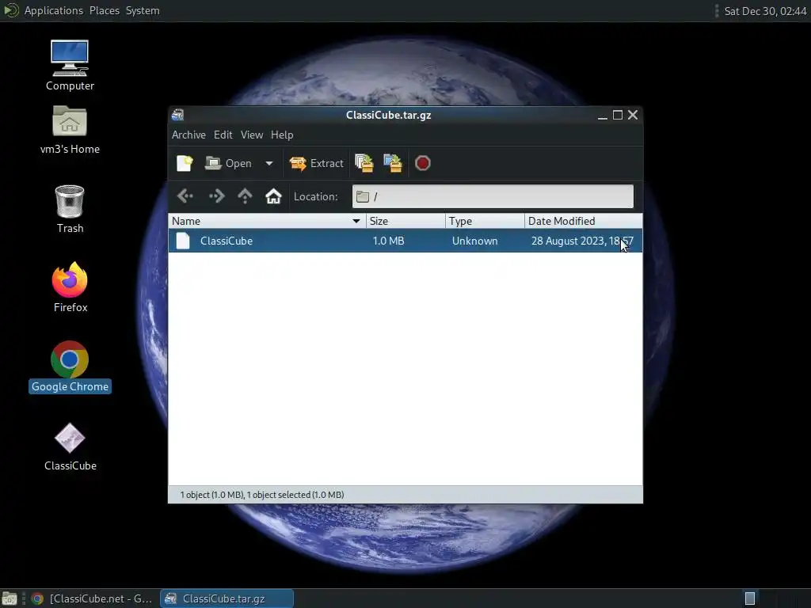
Task: Open the Help menu
Action: coord(282,135)
